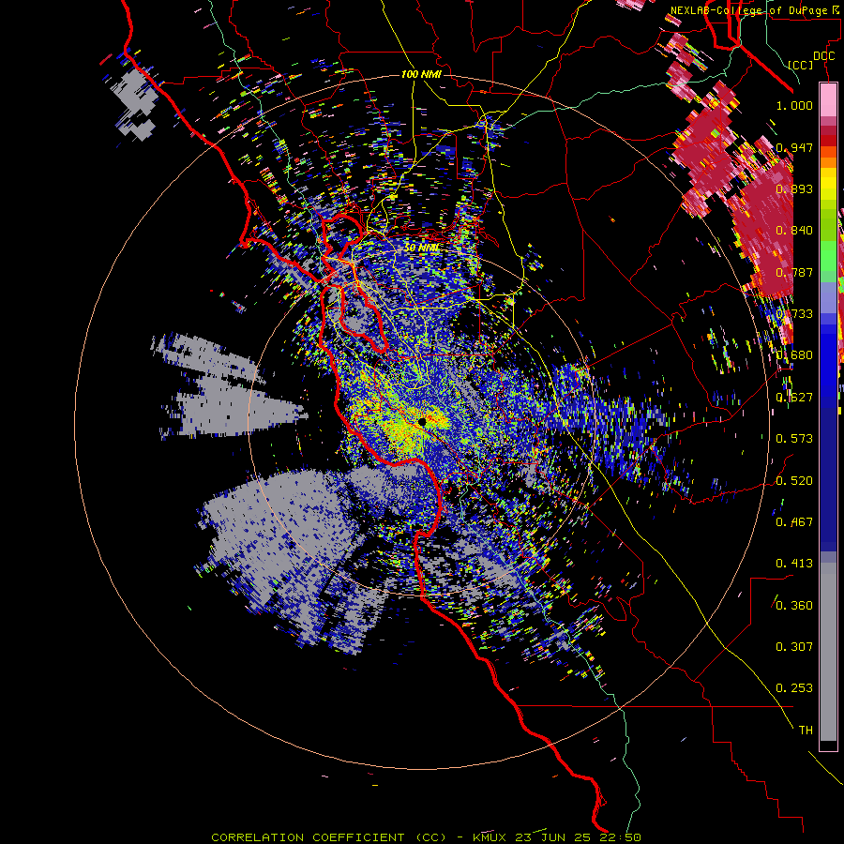Pick the orange color bar segment

[828, 162]
